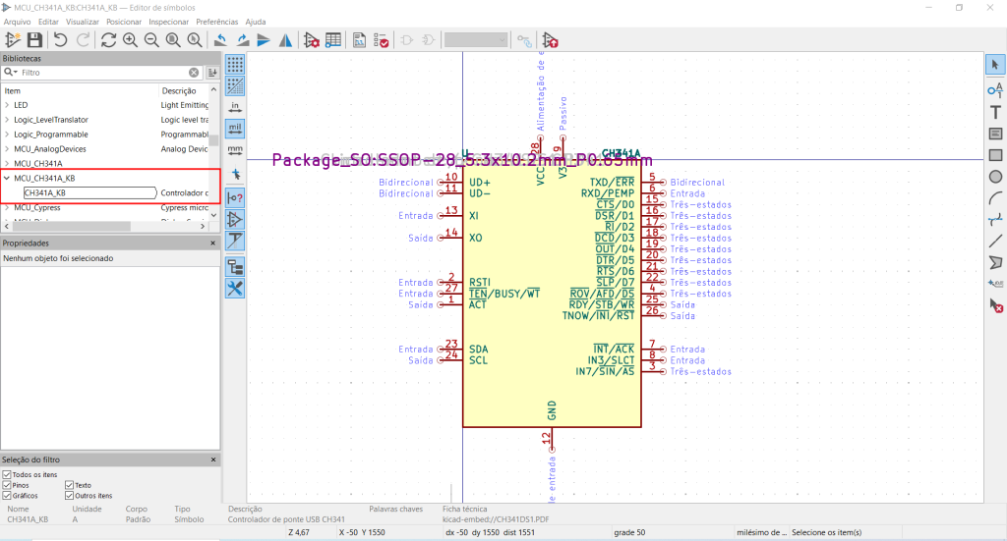
Task: Mirror selection horizontally
Action: 285,40
